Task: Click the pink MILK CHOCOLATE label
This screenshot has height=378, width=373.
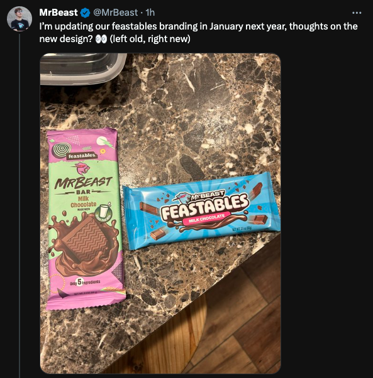Action: pos(206,218)
